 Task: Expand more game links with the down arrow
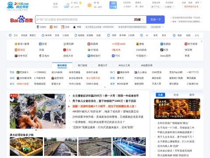pos(105,87)
